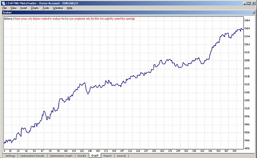The image size is (257, 158).
Task: Open the Charts menu
Action: (x=35, y=8)
